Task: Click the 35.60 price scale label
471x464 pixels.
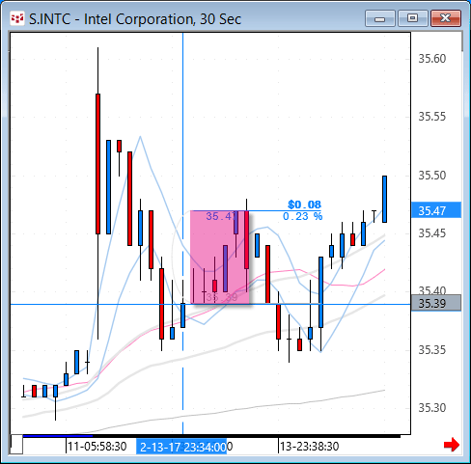Action: click(432, 59)
